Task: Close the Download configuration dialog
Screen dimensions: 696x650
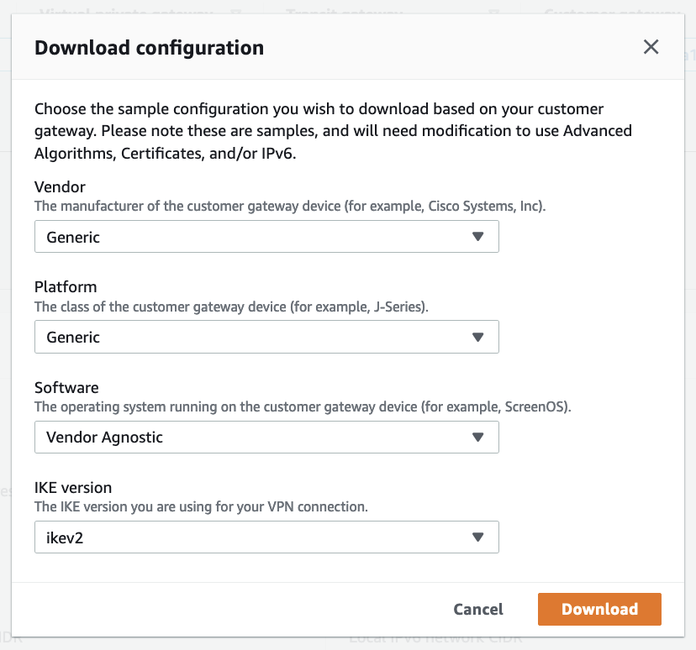Action: [651, 47]
